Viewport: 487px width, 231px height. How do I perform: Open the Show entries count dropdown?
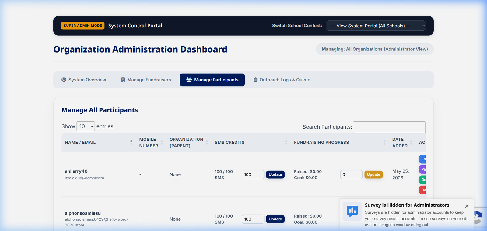pos(86,126)
